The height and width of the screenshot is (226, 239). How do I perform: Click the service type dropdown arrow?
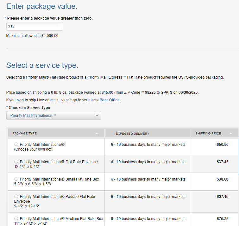tap(97, 116)
